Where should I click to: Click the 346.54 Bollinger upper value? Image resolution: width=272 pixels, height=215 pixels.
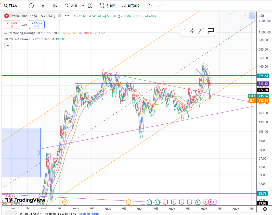pyautogui.click(x=49, y=39)
